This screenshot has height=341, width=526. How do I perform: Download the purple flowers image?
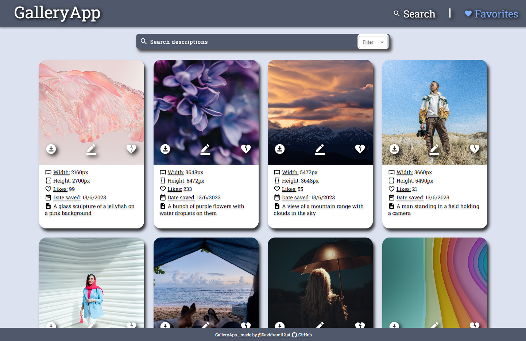(x=165, y=149)
